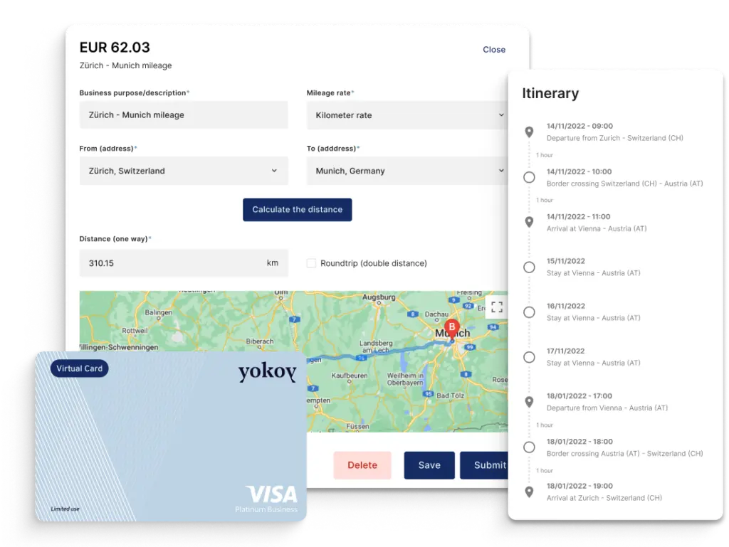The width and height of the screenshot is (729, 547).
Task: Open the From (address) dropdown
Action: pos(184,171)
